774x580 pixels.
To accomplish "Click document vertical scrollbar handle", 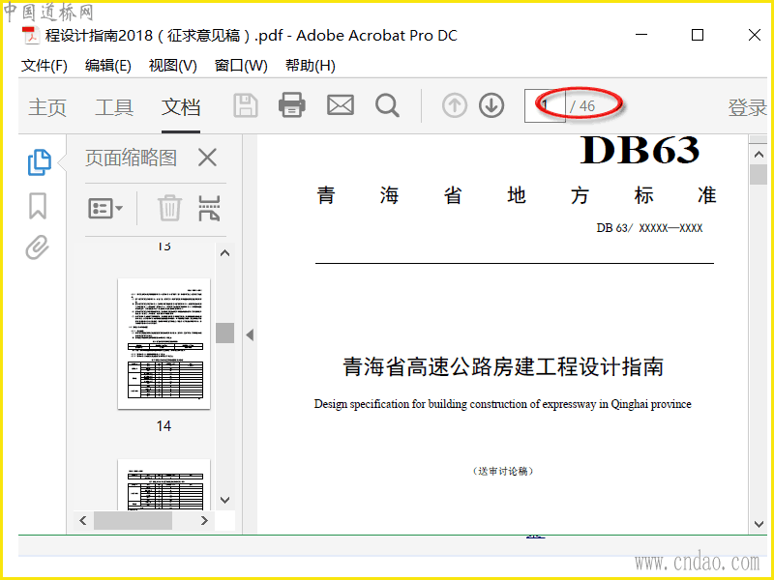I will 759,175.
